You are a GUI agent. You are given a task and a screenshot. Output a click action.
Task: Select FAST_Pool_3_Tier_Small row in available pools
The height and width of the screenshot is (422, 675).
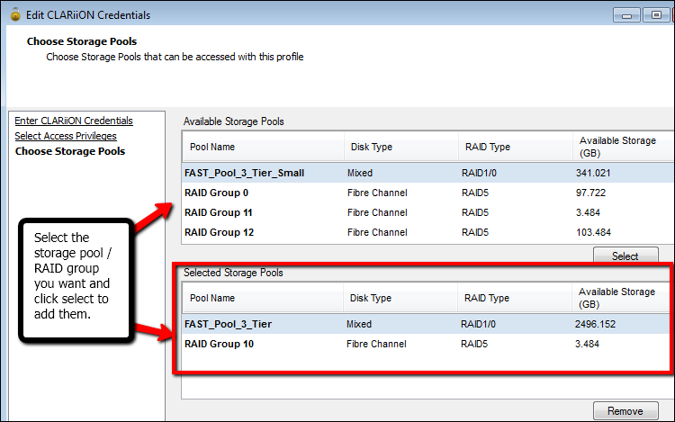click(427, 173)
